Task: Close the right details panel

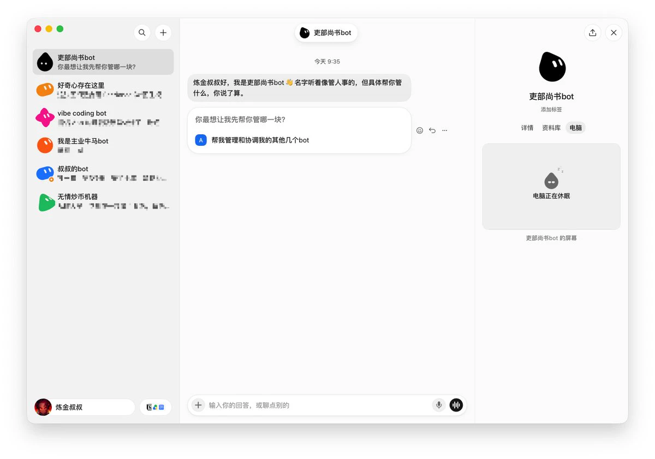Action: point(614,33)
